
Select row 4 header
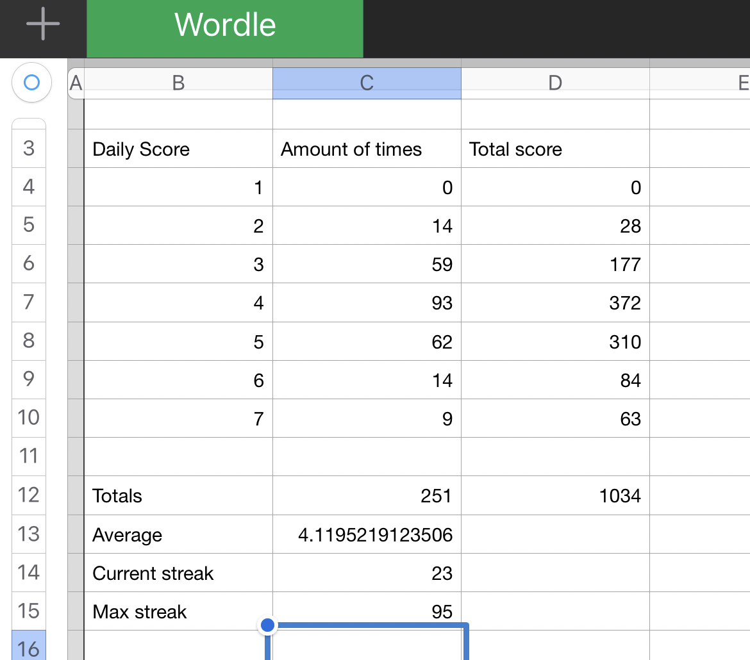[x=29, y=186]
